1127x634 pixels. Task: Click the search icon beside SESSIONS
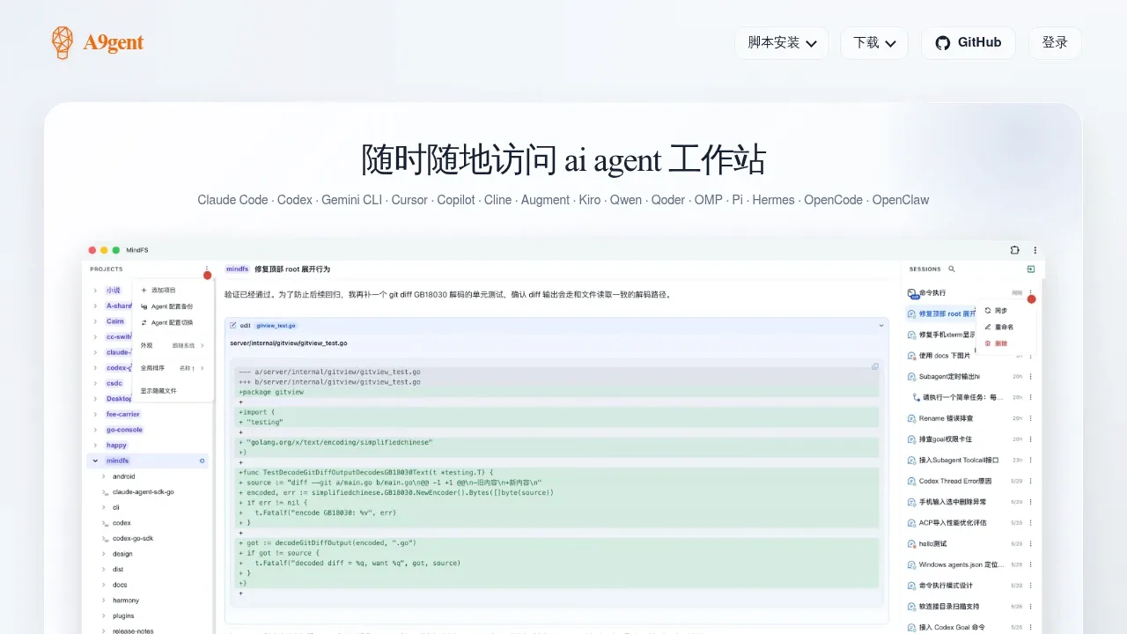pos(952,269)
